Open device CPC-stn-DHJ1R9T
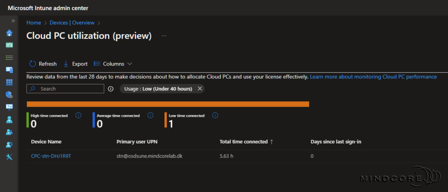This screenshot has height=192, width=448. (51, 156)
